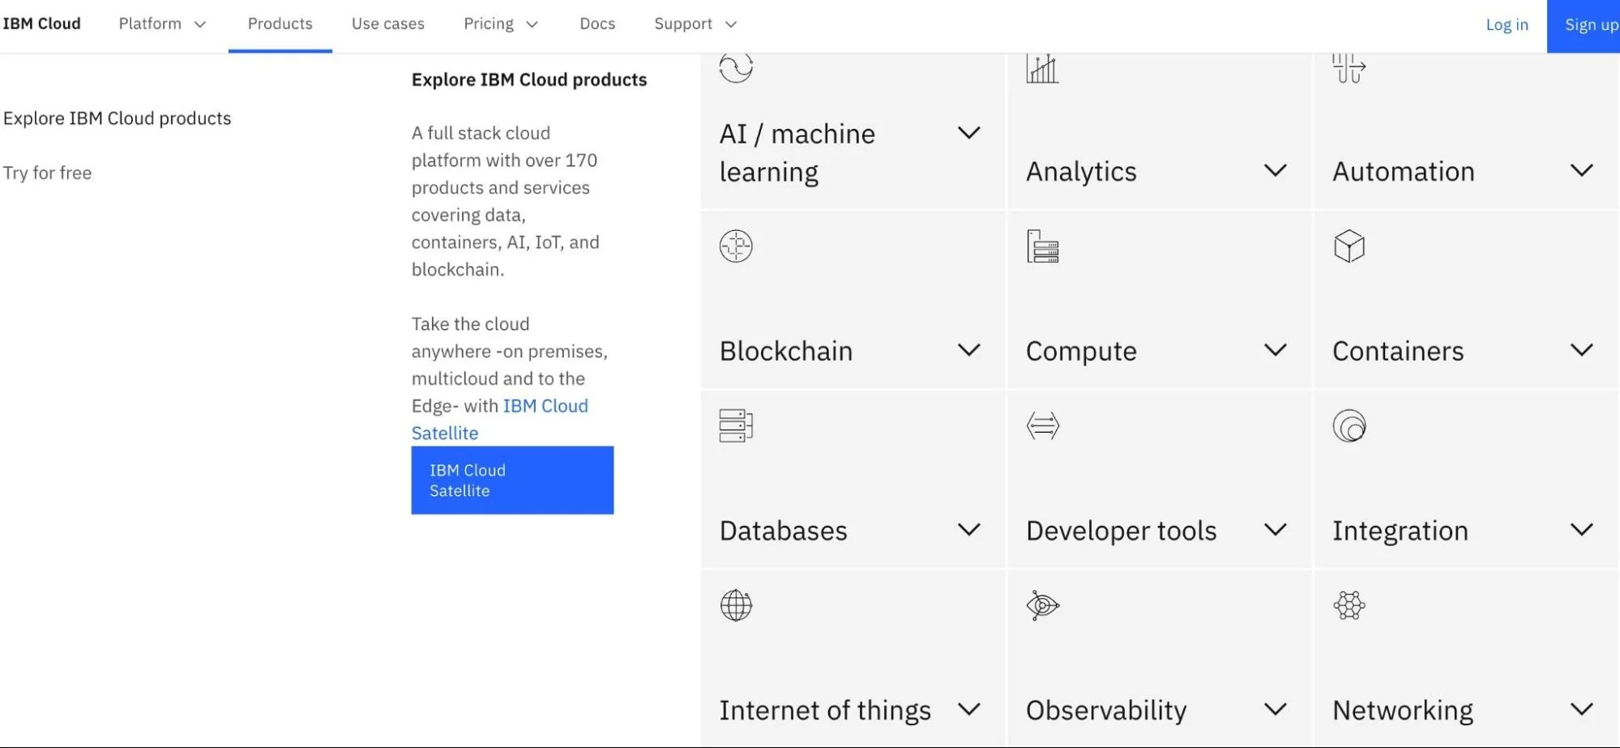Expand the Developer tools chevron
This screenshot has width=1620, height=748.
1276,530
